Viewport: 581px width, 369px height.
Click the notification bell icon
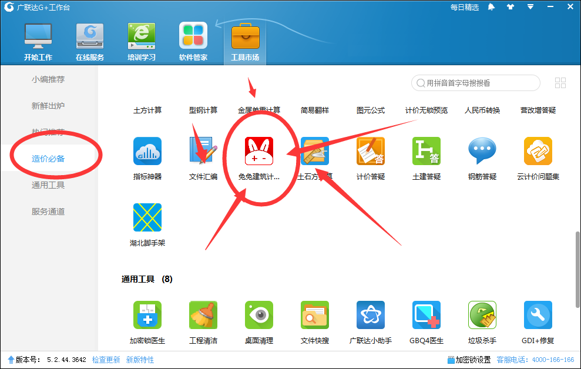click(491, 6)
